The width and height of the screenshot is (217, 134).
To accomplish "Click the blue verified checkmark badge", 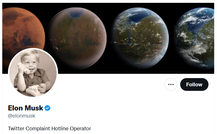I will pyautogui.click(x=48, y=108).
